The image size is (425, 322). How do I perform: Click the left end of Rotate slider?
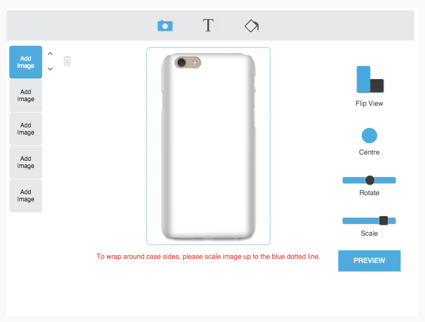click(x=345, y=180)
